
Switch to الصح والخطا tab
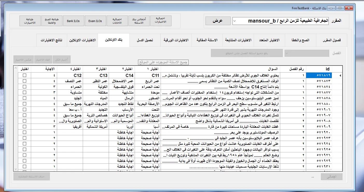click(301, 40)
